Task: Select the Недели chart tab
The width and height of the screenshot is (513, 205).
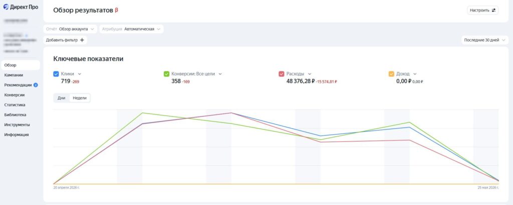Action: 80,98
